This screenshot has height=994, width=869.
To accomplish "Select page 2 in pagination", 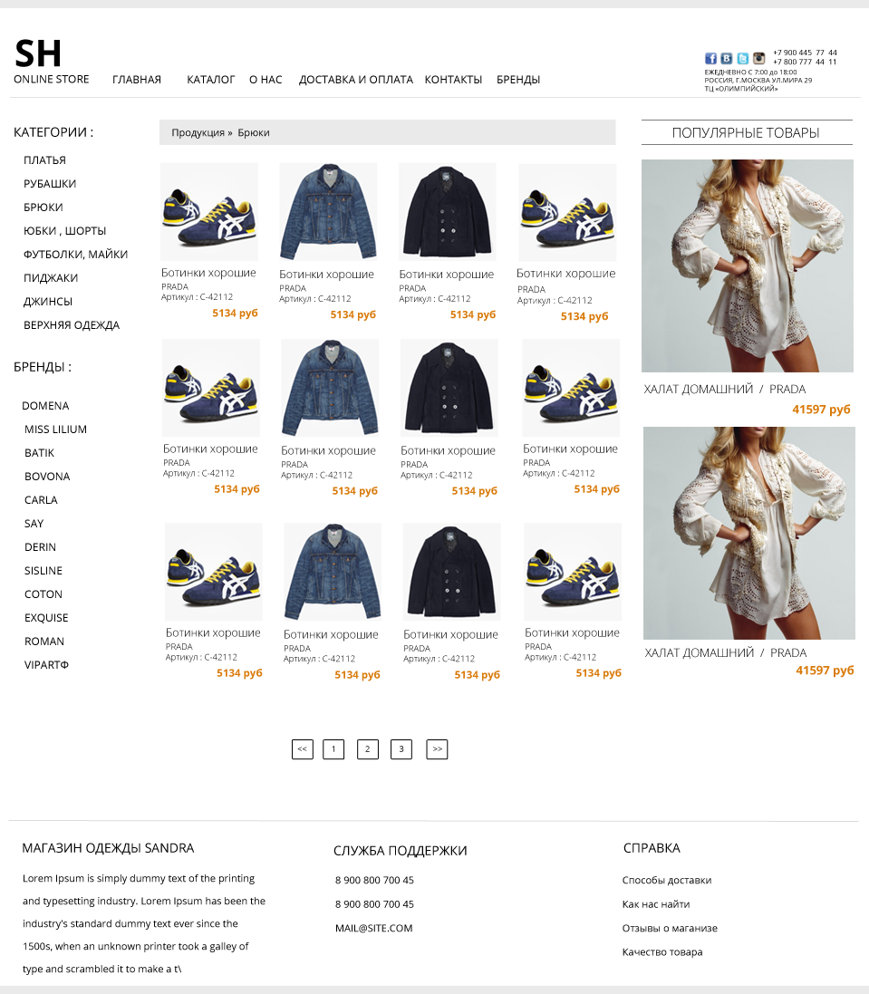I will 368,749.
